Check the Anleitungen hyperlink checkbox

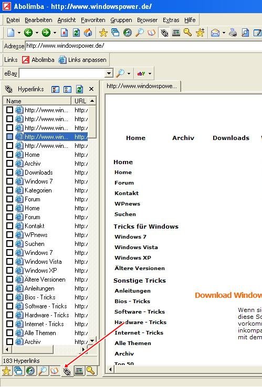coord(9,288)
